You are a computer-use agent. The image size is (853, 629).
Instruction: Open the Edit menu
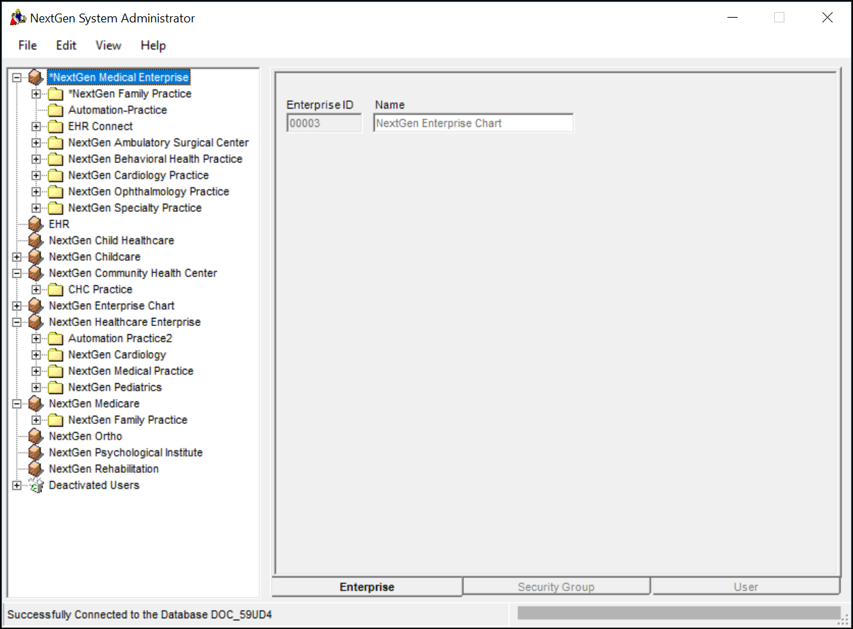click(x=67, y=46)
